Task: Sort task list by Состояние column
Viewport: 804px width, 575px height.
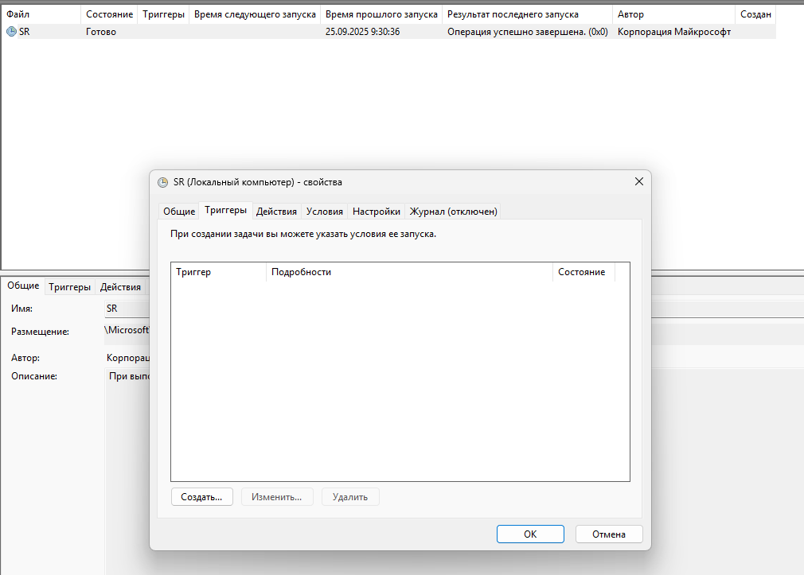Action: pyautogui.click(x=109, y=14)
